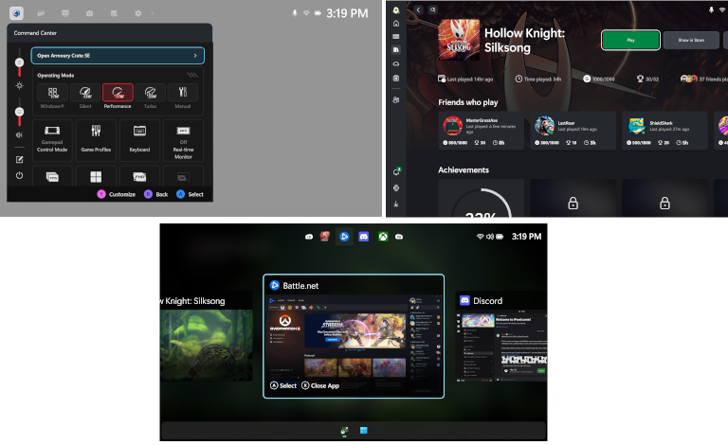Select Silksong game icon in task switcher top row
Screen dimensions: 728x445
(325, 237)
